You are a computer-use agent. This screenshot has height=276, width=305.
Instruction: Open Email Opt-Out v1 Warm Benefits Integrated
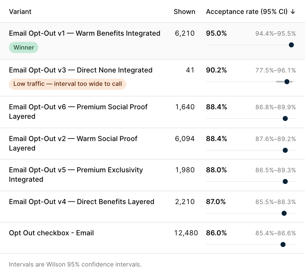(85, 33)
